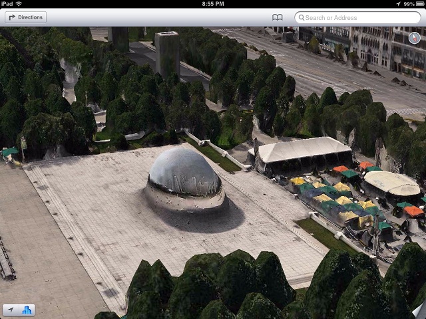Tap the battery indicator in status bar
This screenshot has width=426, height=319.
[417, 4]
